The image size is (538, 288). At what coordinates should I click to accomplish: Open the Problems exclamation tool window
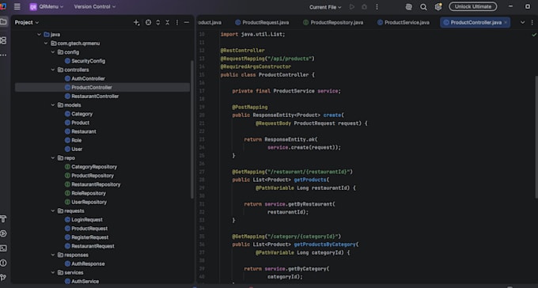tap(3, 263)
